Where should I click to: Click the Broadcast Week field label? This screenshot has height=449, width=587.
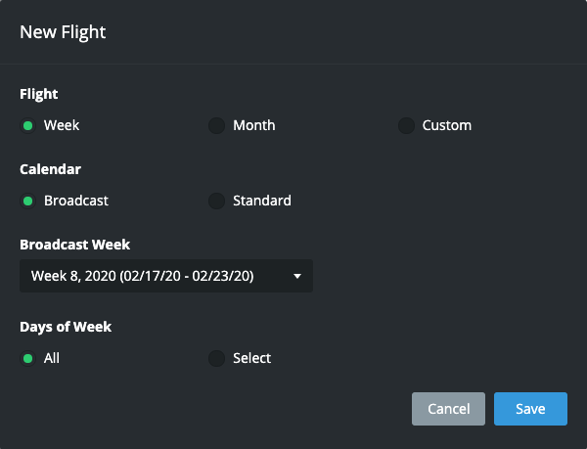coord(74,245)
